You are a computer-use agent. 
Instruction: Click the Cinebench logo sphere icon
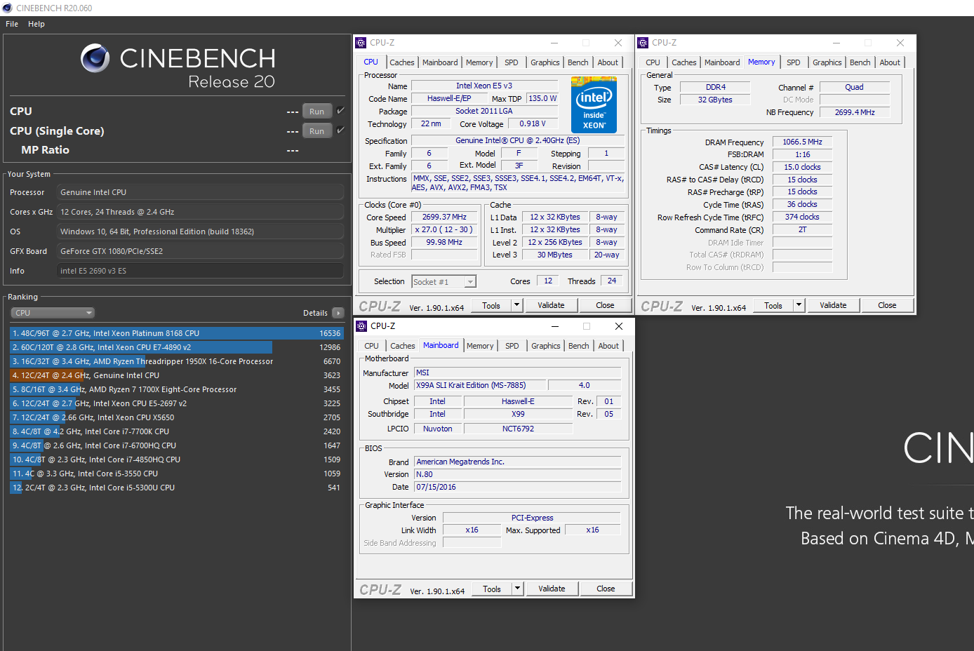(x=95, y=58)
